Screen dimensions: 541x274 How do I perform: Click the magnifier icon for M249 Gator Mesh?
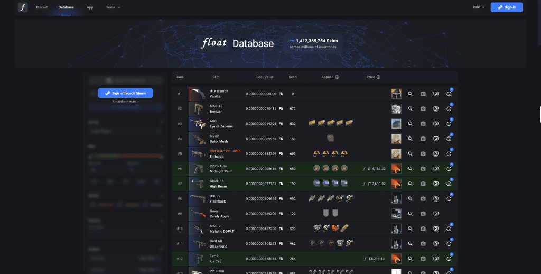click(410, 139)
